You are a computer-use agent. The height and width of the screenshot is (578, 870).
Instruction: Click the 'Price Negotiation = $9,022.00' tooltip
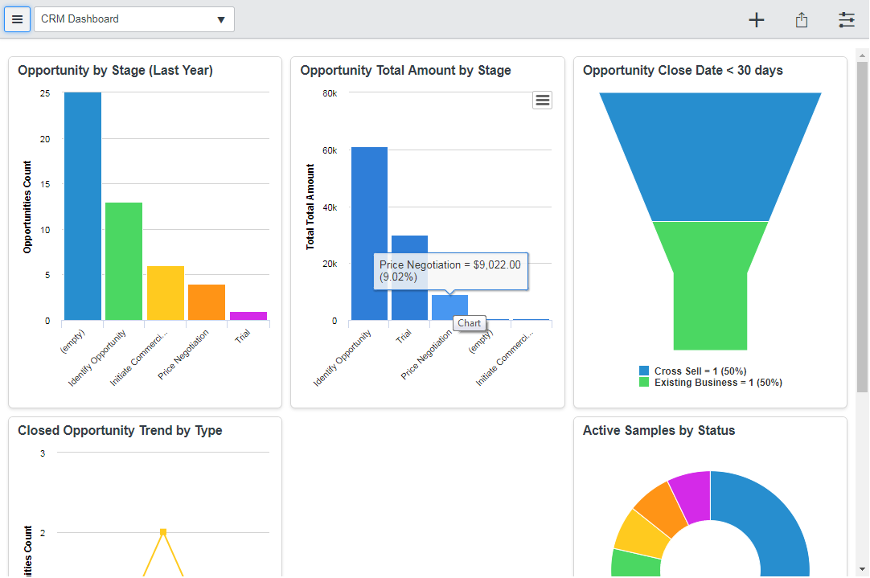click(x=450, y=271)
